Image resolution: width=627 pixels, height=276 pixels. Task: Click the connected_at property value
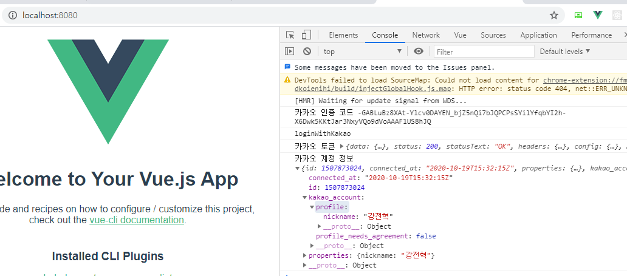pos(408,178)
